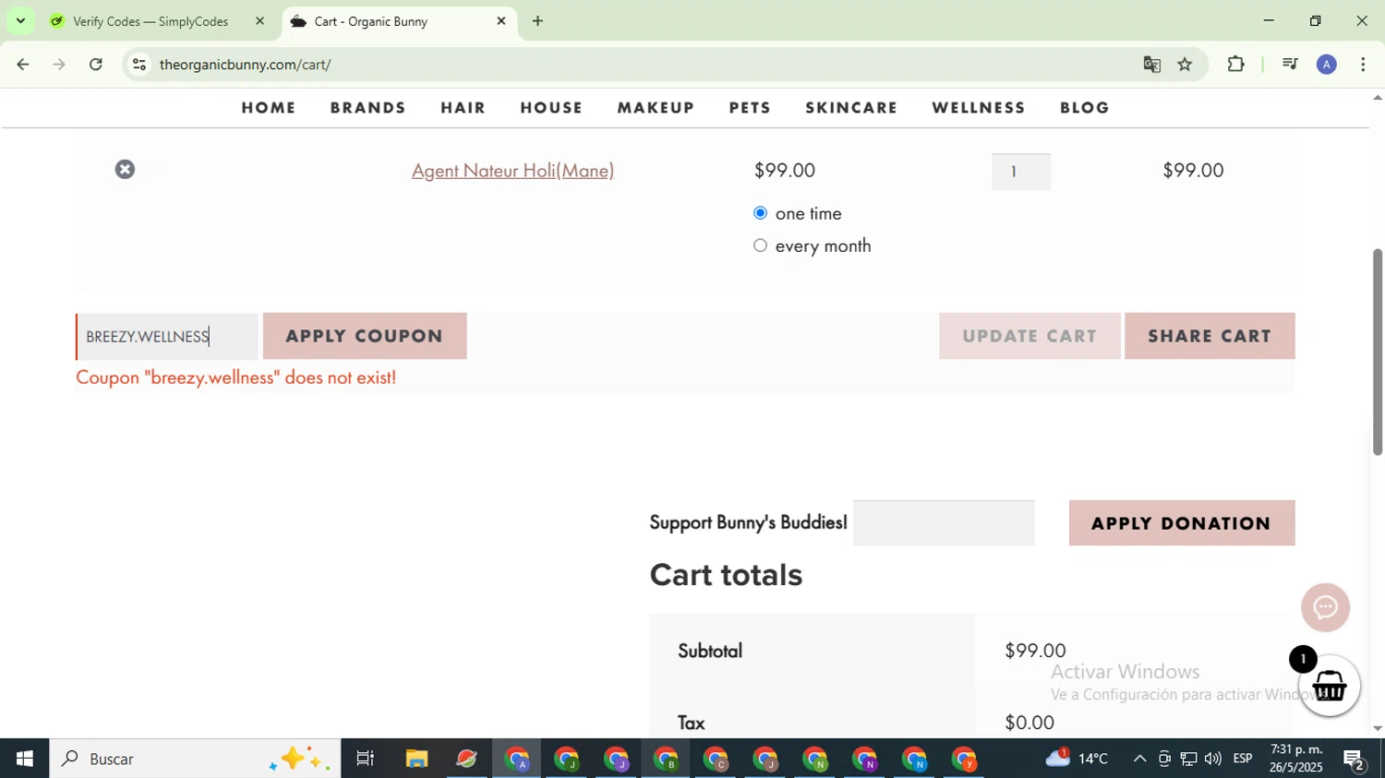Viewport: 1385px width, 778px height.
Task: Open the Extensions puzzle icon
Action: (1235, 65)
